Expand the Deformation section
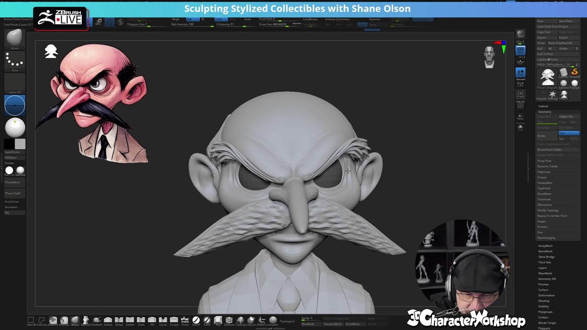587x330 pixels. click(546, 296)
